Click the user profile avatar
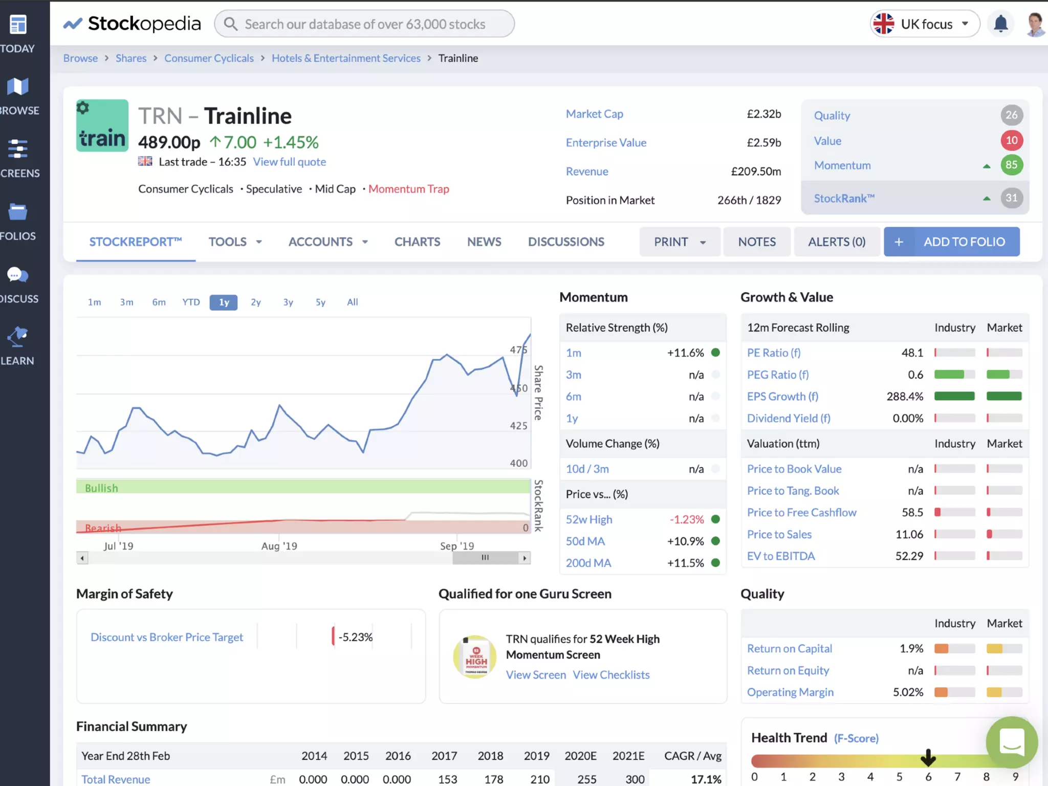 1035,24
